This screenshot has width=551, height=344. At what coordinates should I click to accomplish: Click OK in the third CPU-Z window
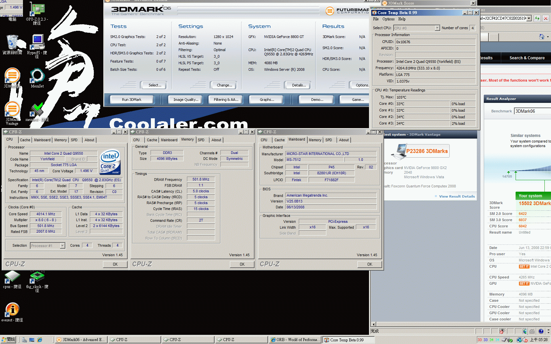click(370, 264)
